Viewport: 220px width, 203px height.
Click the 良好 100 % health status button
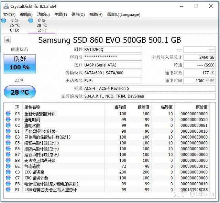pyautogui.click(x=20, y=64)
